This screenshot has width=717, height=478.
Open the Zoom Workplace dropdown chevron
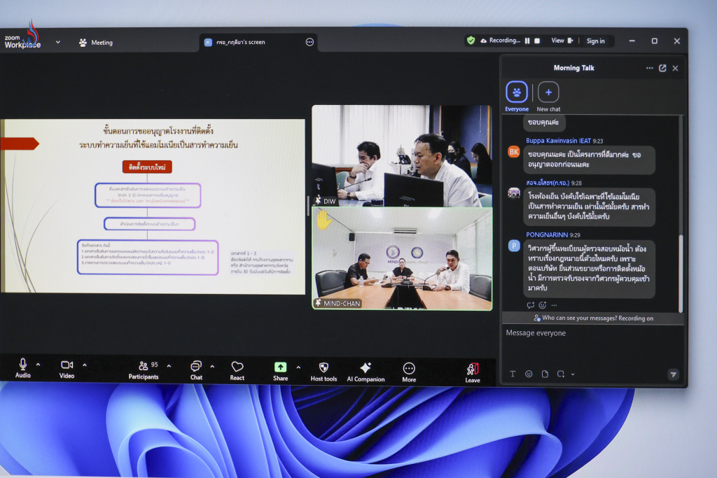click(58, 42)
